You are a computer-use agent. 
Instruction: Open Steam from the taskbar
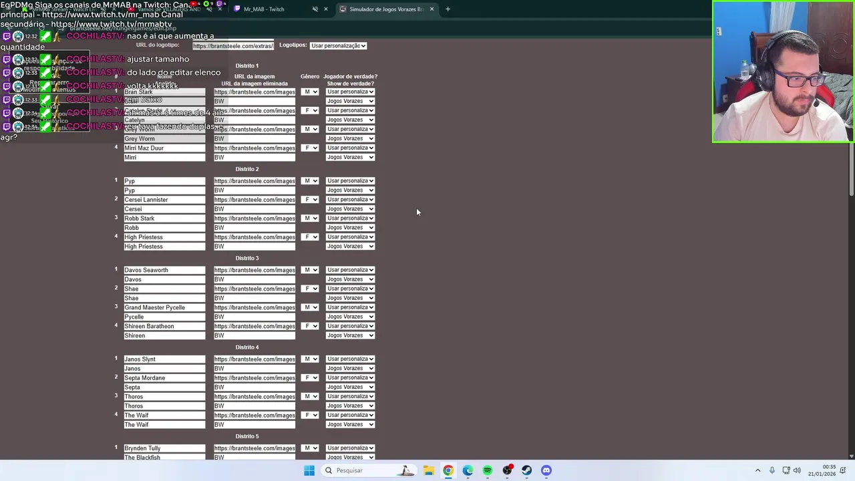coord(527,470)
